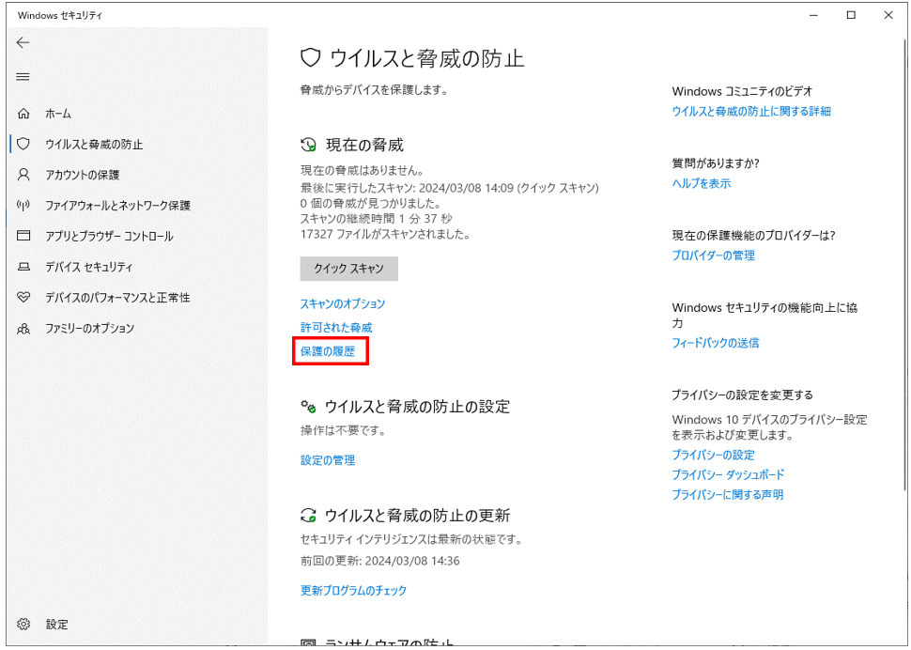Click the family icon for ファミリーのオプション
This screenshot has width=911, height=650.
coord(23,329)
